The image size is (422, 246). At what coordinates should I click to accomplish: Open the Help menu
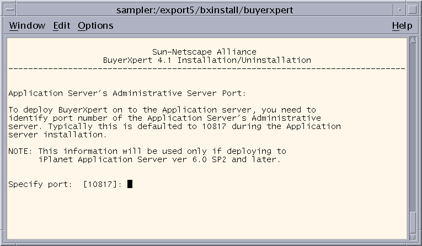tap(402, 26)
